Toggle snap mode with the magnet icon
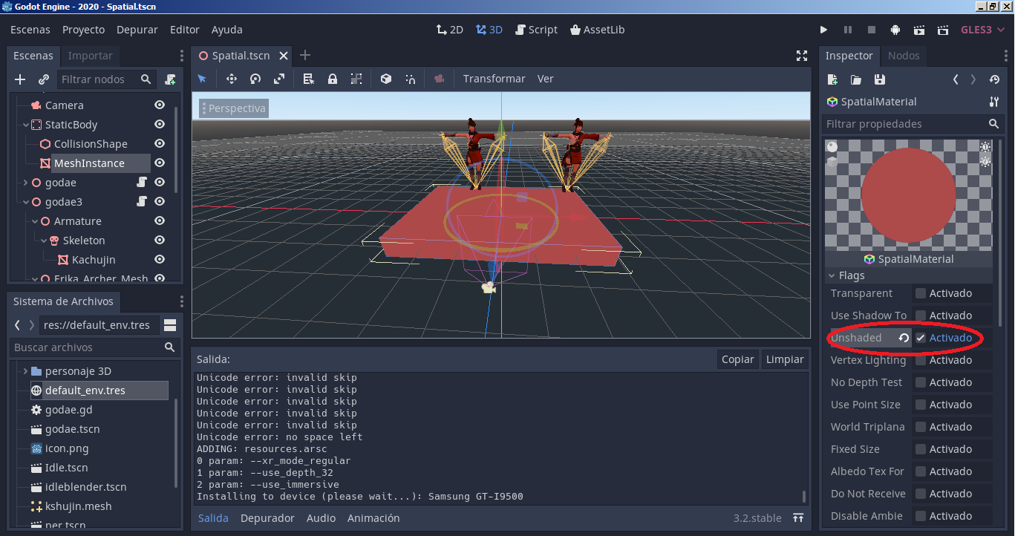The height and width of the screenshot is (536, 1015). [x=411, y=78]
